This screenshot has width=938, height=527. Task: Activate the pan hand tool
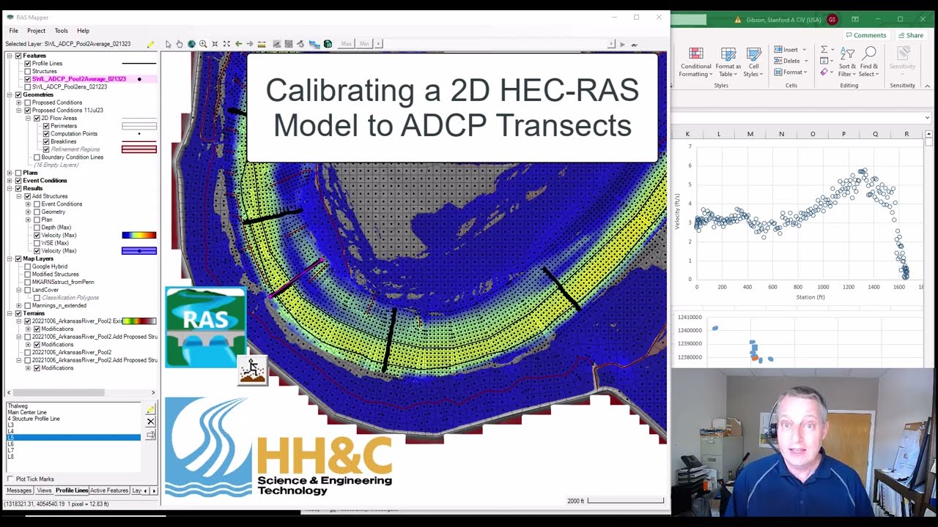(x=179, y=45)
